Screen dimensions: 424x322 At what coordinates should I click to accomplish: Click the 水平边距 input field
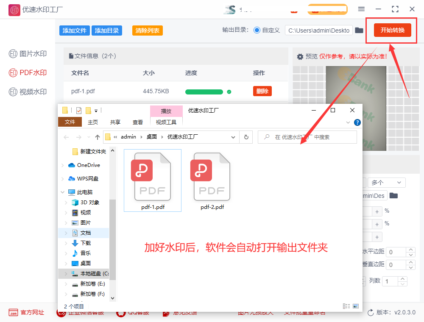pos(396,252)
